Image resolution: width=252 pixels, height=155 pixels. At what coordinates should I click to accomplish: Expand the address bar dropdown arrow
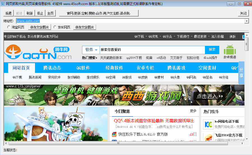point(246,21)
